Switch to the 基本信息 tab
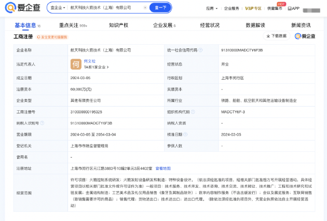 (28, 25)
